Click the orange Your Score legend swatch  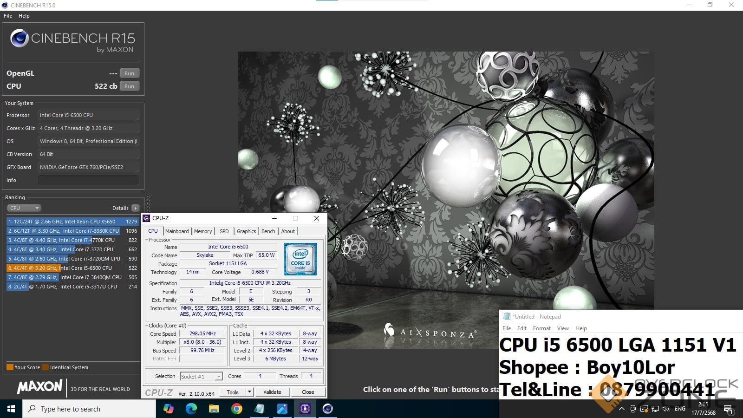(10, 367)
